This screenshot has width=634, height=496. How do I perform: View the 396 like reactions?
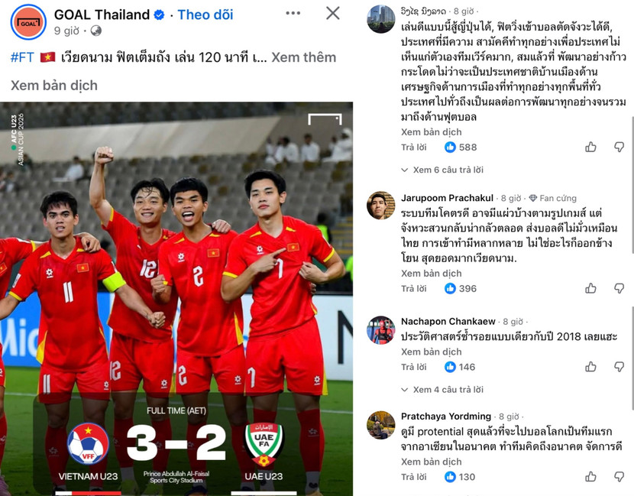(461, 288)
